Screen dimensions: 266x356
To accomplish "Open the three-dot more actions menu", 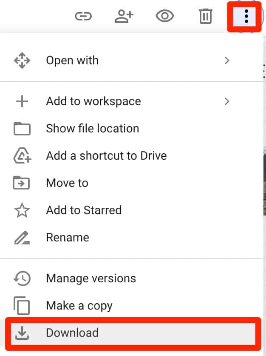I will click(246, 16).
